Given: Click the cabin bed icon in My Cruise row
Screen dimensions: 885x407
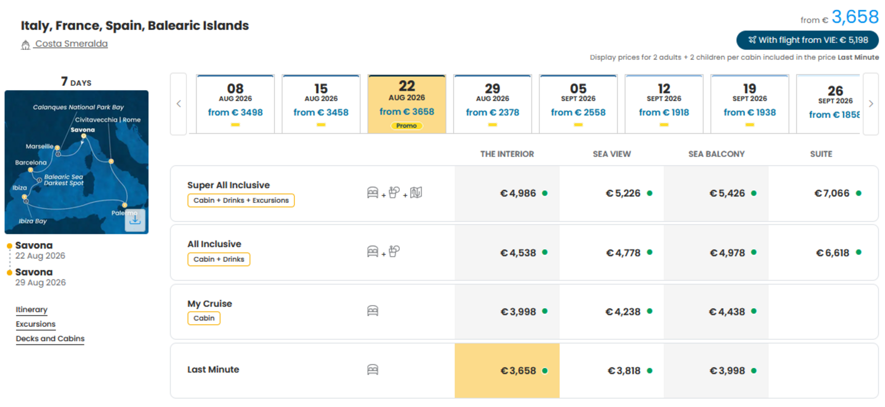Looking at the screenshot, I should pyautogui.click(x=373, y=311).
